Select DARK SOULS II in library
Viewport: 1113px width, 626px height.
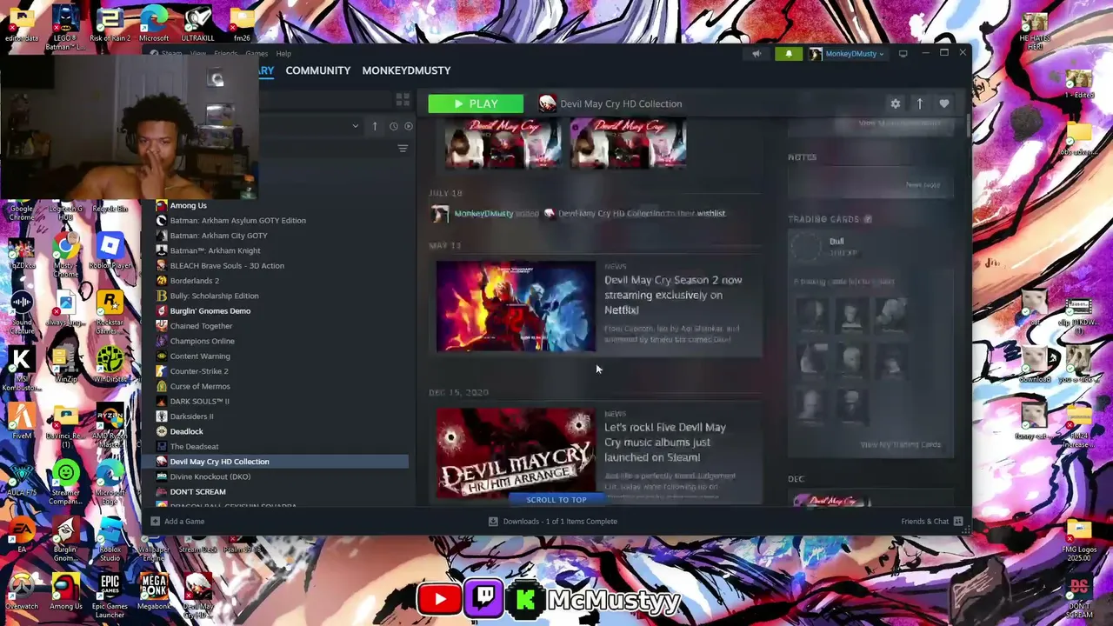[199, 402]
